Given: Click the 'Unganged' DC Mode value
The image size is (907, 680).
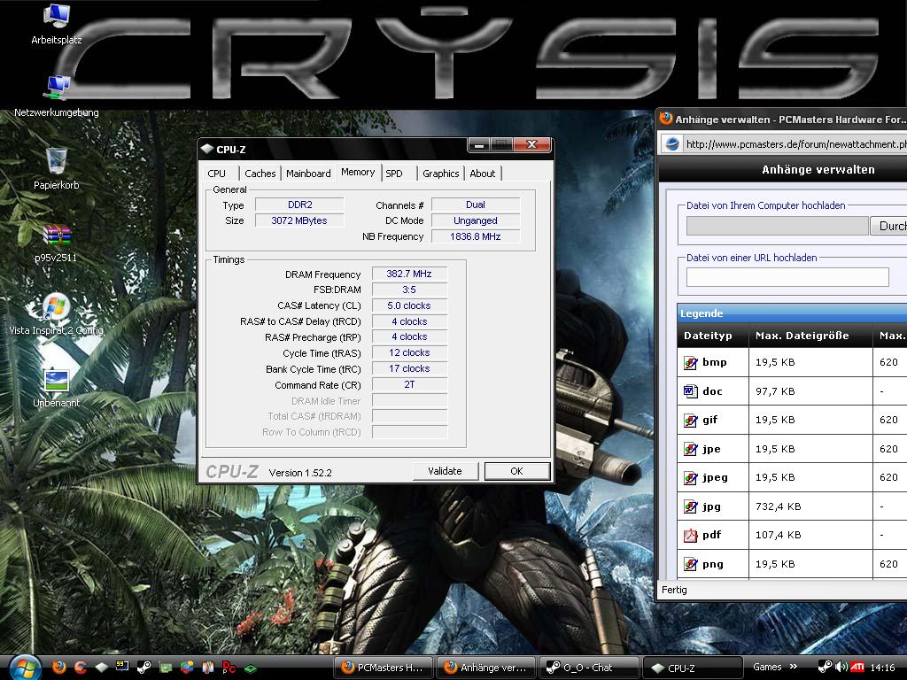Looking at the screenshot, I should tap(476, 220).
